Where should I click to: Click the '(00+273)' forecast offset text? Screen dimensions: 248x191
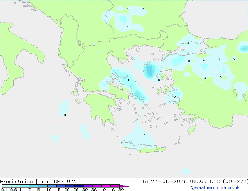(235, 182)
